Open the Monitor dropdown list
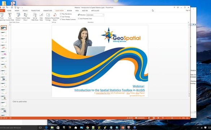Screen dimensions: 211x130 click(95, 15)
